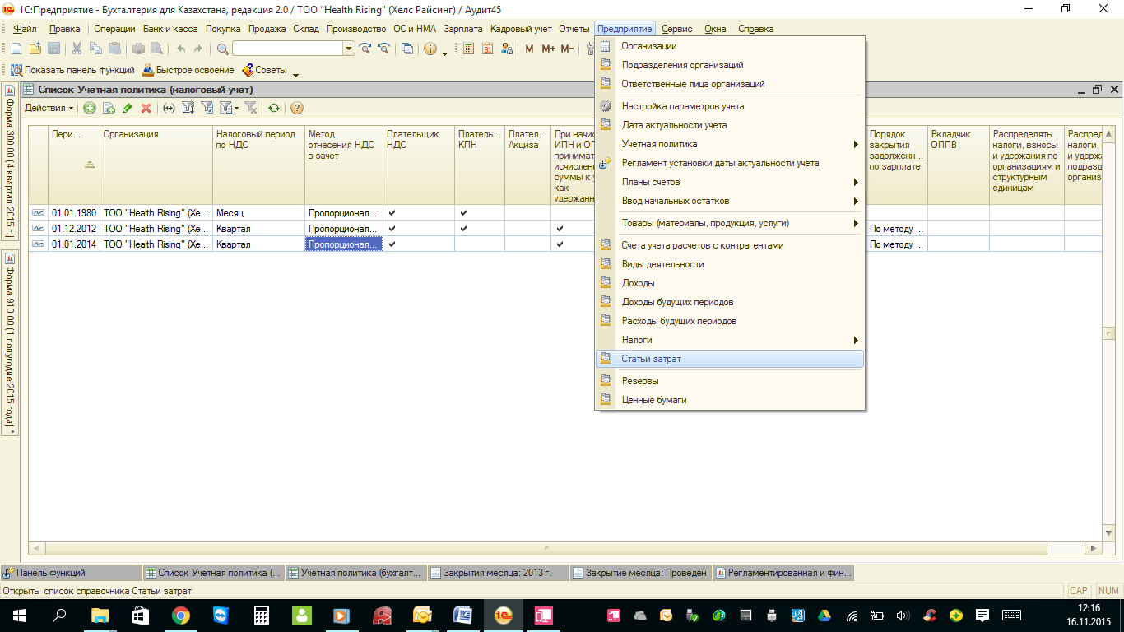This screenshot has height=632, width=1124.
Task: Switch to Закрытия месяца: 2013 г. tab
Action: [x=499, y=573]
